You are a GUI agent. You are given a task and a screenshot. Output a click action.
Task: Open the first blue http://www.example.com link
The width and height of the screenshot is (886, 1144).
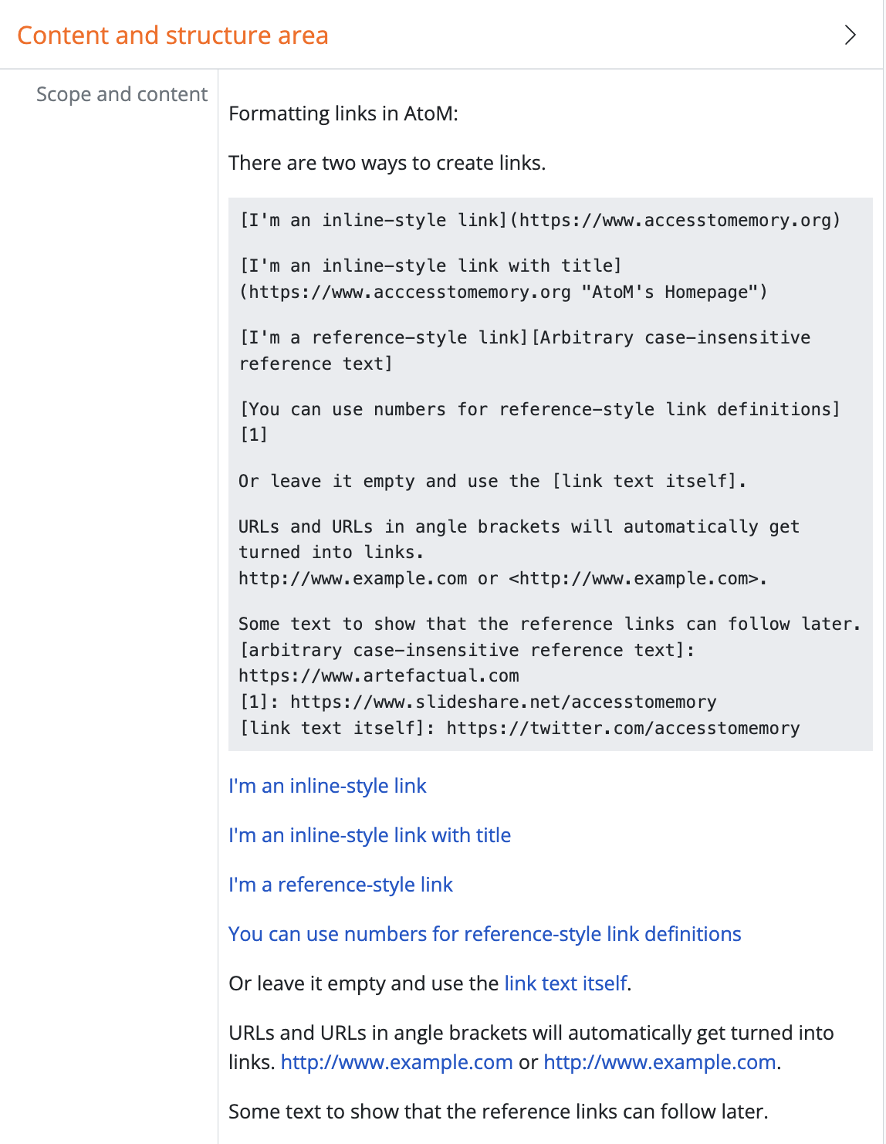(397, 1062)
